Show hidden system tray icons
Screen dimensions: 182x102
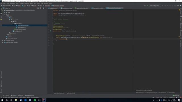point(157,100)
